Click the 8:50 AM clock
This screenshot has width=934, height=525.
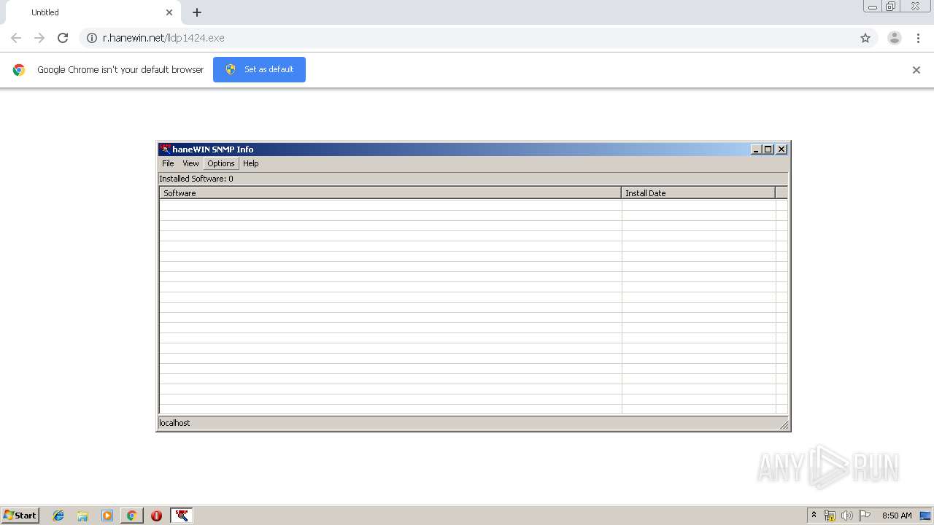click(897, 516)
